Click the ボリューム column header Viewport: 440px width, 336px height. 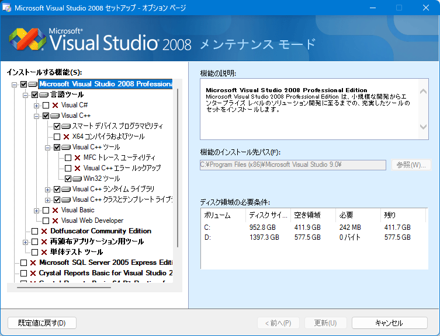[223, 215]
